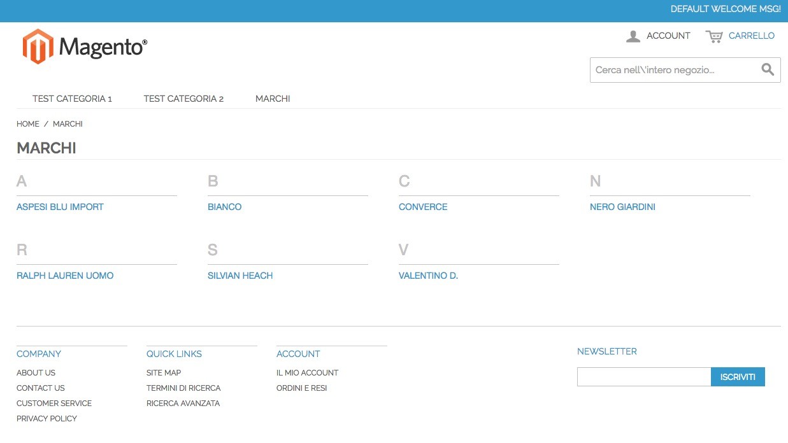This screenshot has width=788, height=443.
Task: Click the letter V heading
Action: (x=403, y=250)
